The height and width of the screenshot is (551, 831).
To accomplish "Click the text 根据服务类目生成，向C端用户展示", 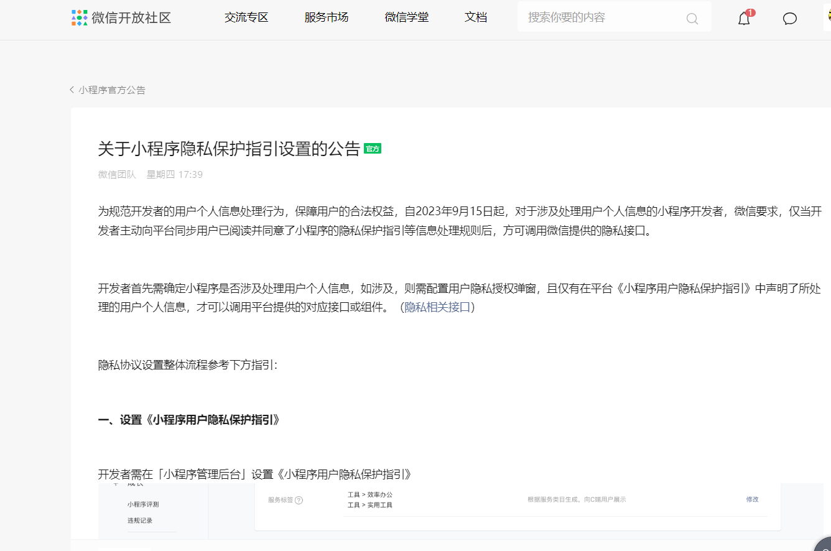I will pos(577,499).
